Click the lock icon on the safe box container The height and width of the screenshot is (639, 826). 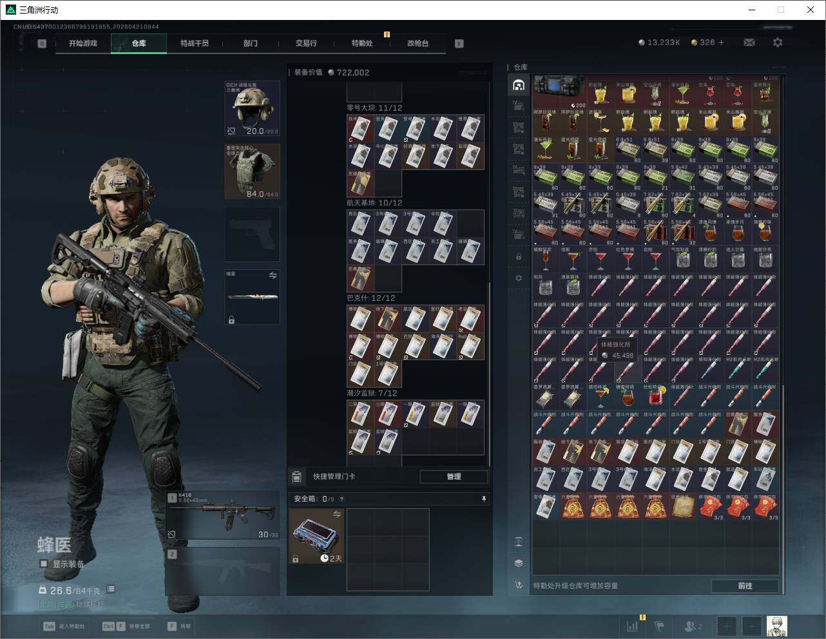[295, 558]
